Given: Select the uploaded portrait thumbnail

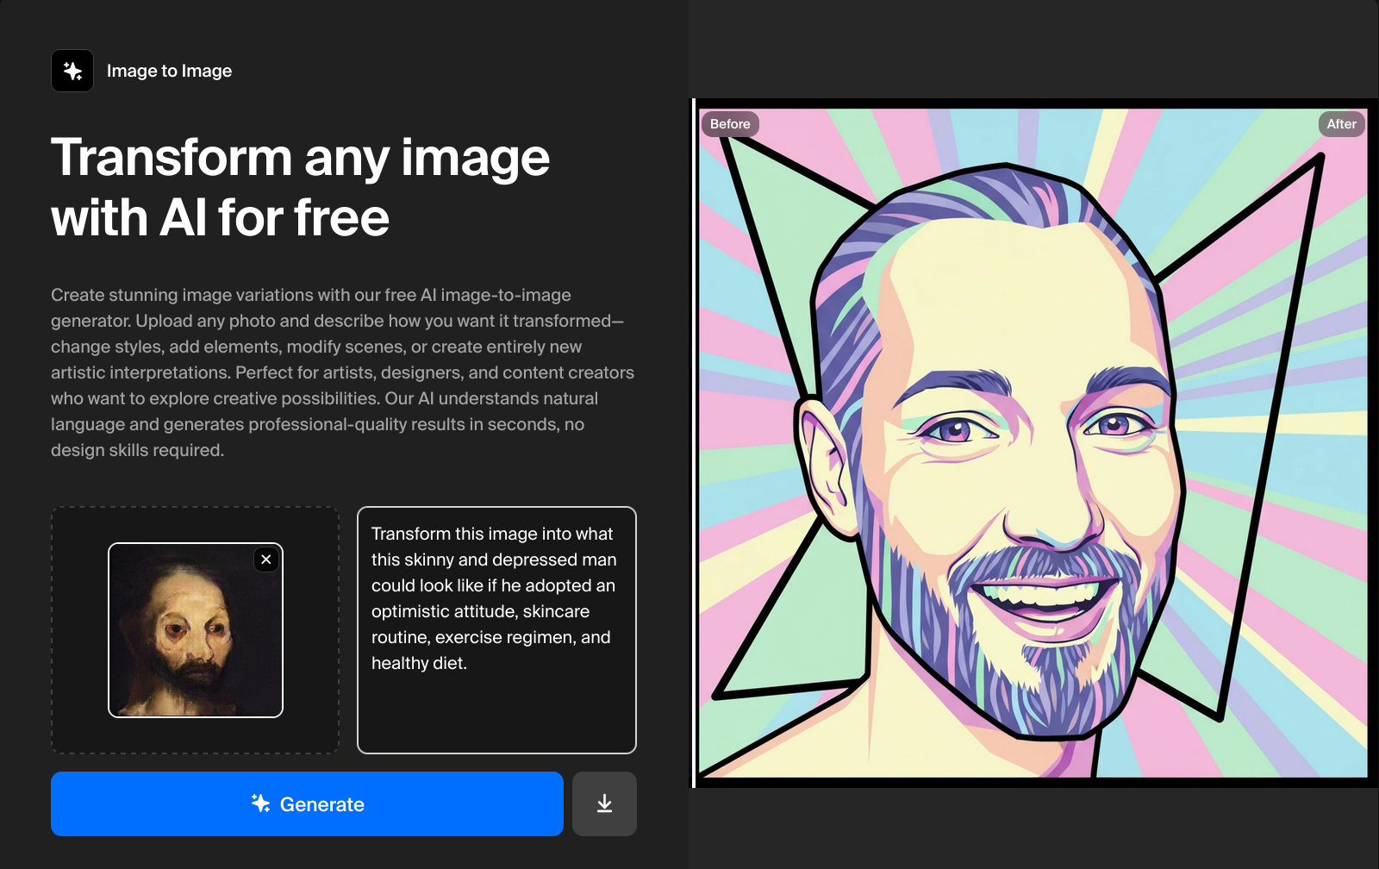Looking at the screenshot, I should [x=196, y=630].
